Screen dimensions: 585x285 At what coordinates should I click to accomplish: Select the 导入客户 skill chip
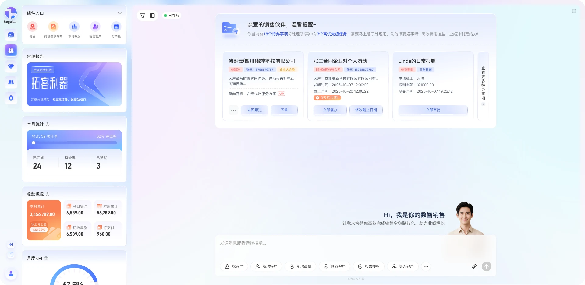pyautogui.click(x=403, y=266)
